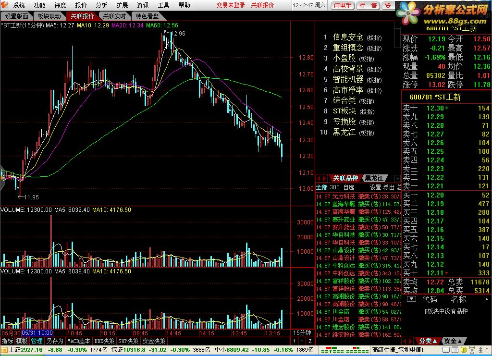Select the 资金决策 indicator template

coord(154,341)
